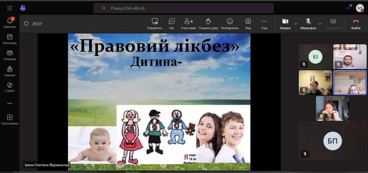Screen dimensions: 368x173
Task: Toggle the Камера on
Action: point(285,24)
